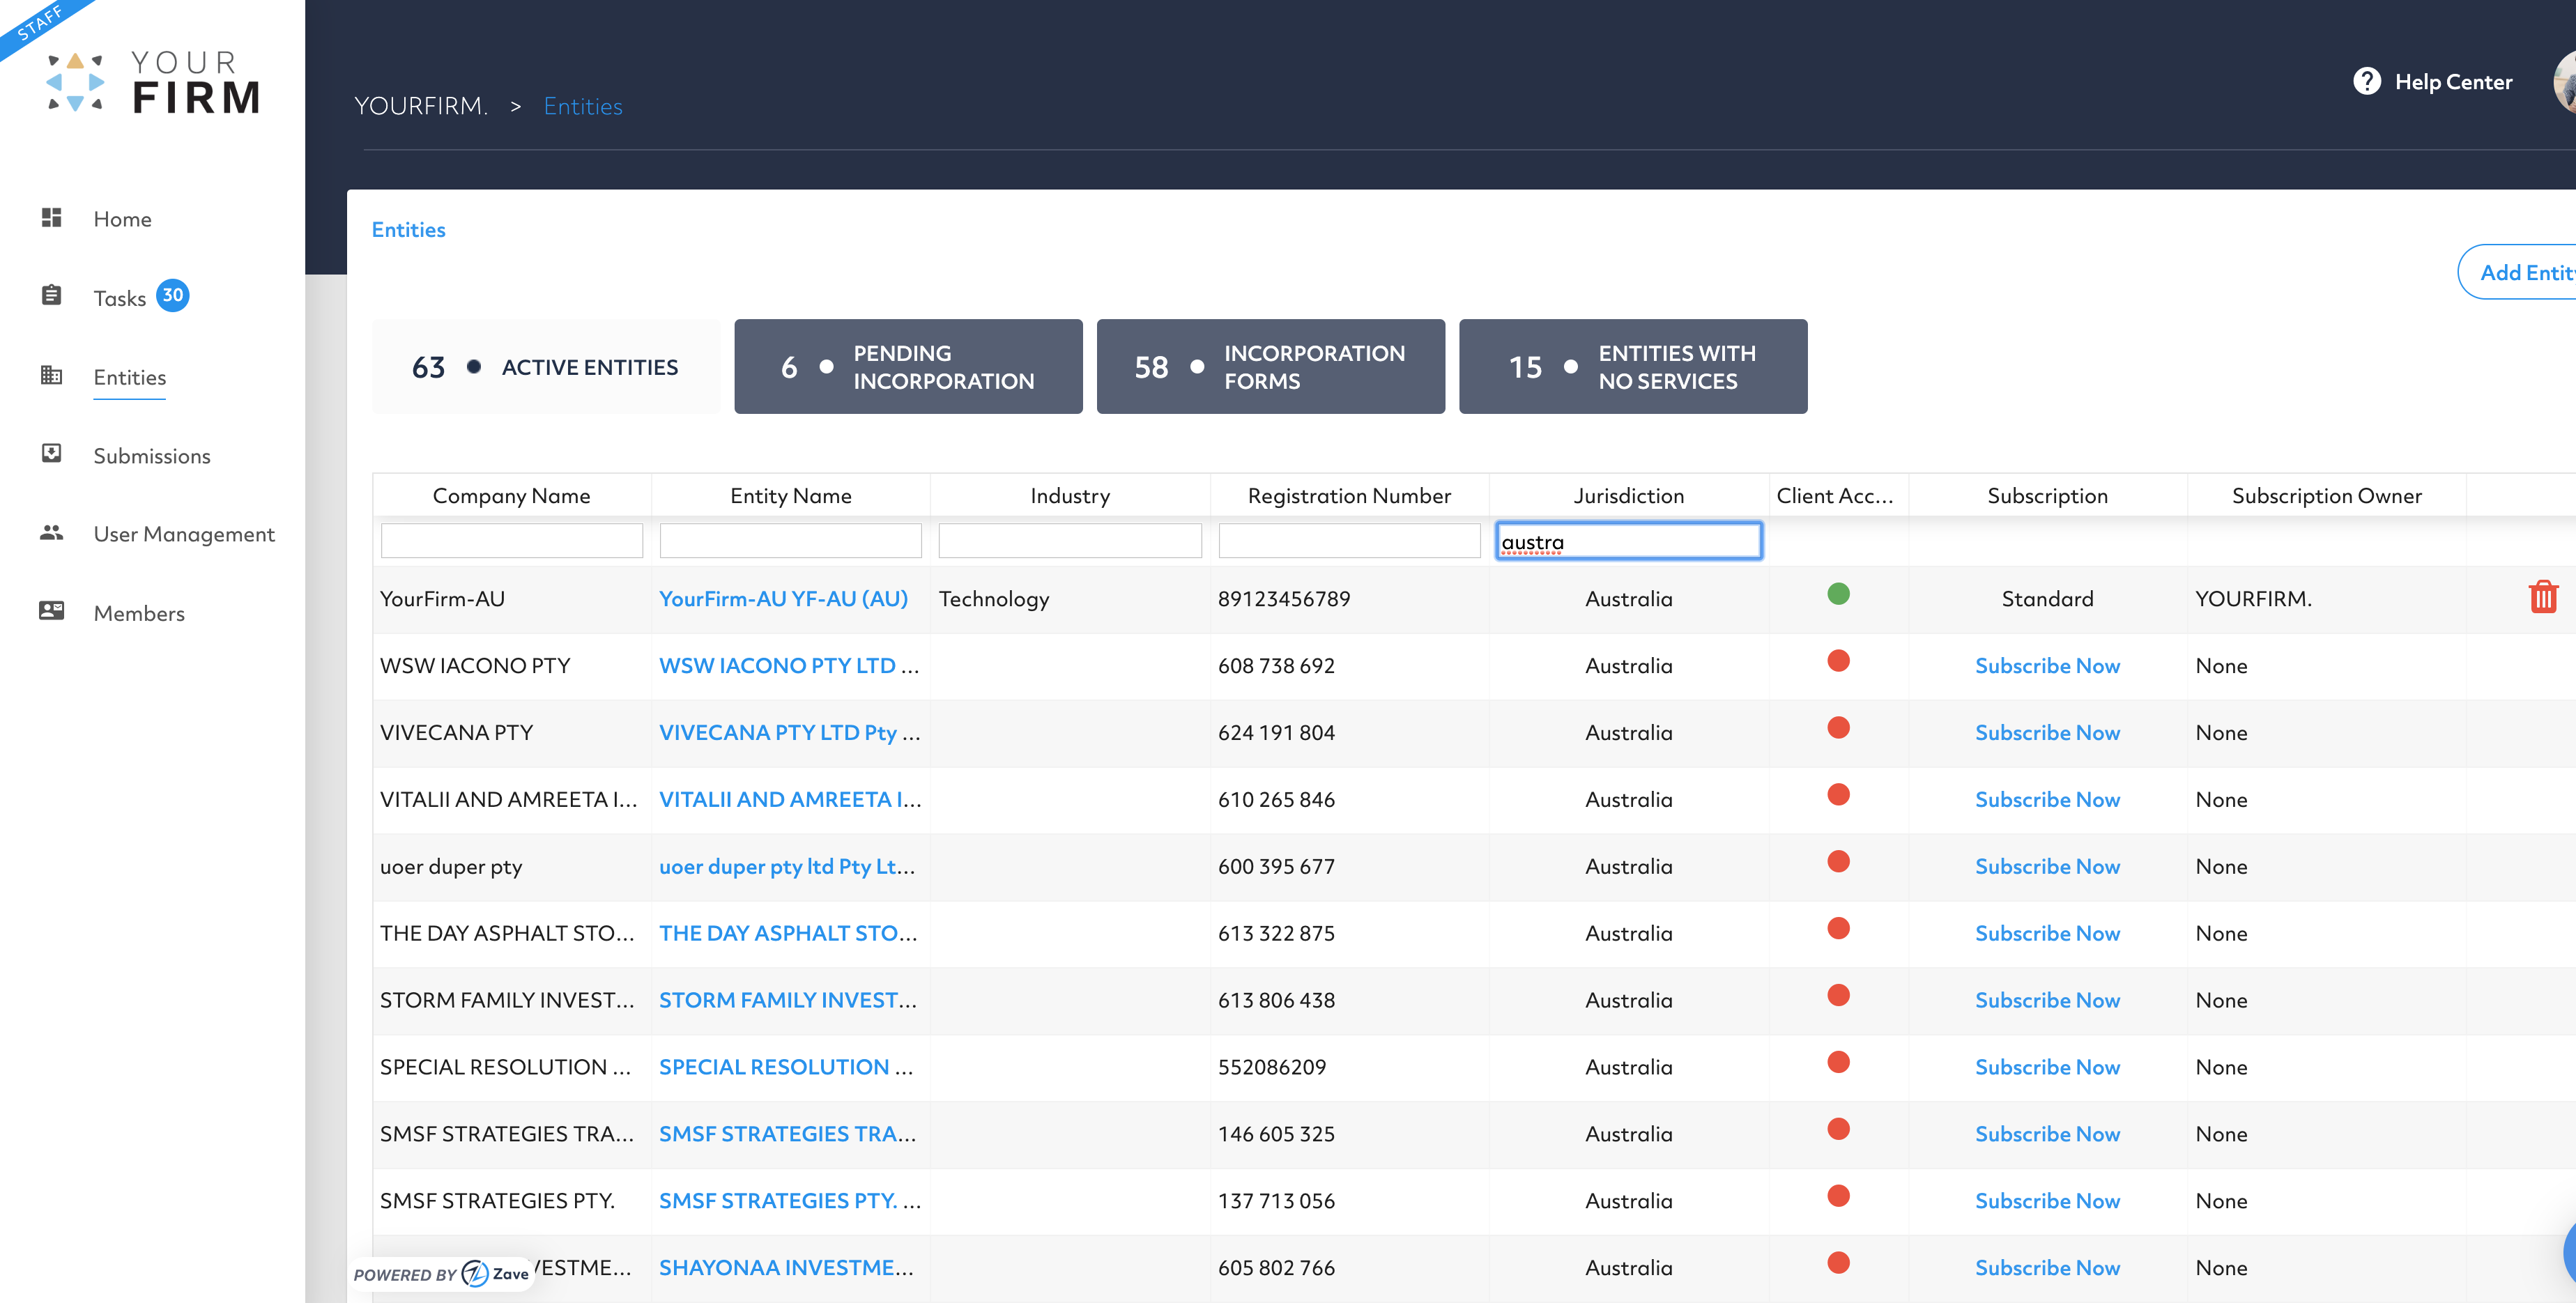Click Subscribe Now for SMSF STRATEGIES PTY.
Image resolution: width=2576 pixels, height=1303 pixels.
2047,1201
